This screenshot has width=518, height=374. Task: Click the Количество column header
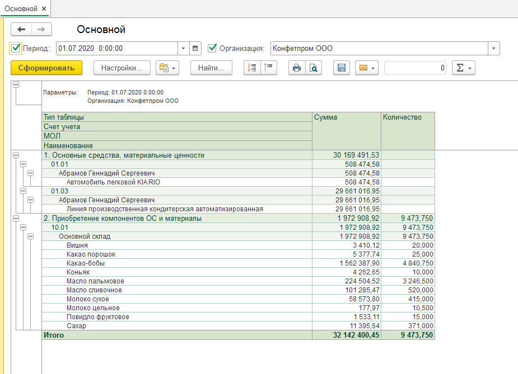tap(408, 131)
